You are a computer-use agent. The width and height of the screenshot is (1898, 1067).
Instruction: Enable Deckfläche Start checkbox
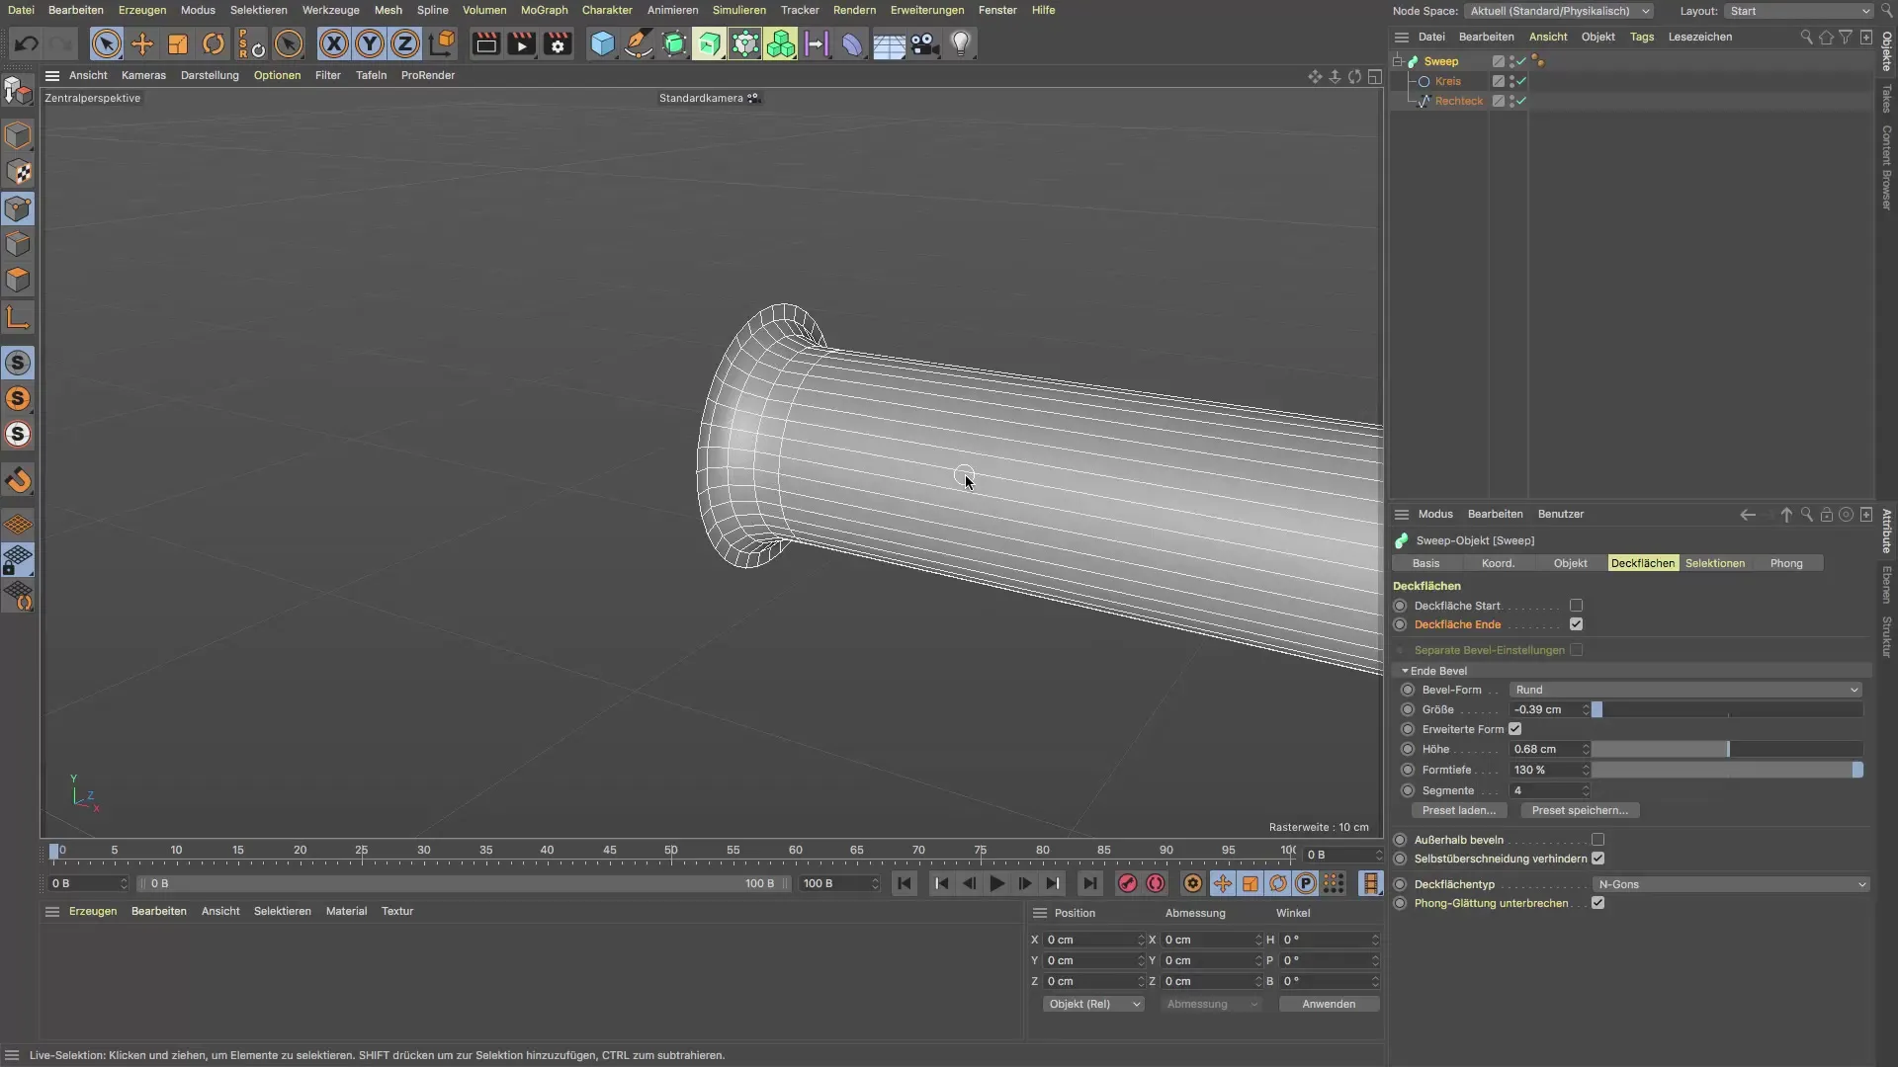point(1576,606)
